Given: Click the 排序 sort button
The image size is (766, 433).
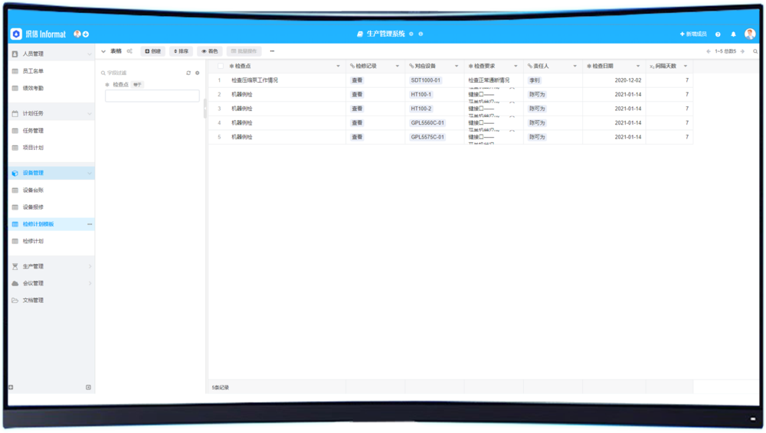Looking at the screenshot, I should [x=181, y=51].
